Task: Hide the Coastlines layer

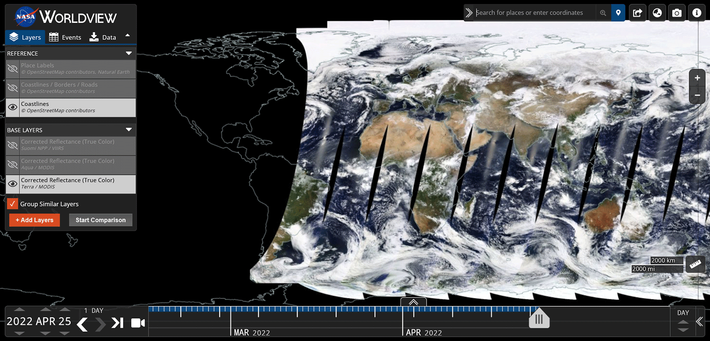Action: coord(13,107)
